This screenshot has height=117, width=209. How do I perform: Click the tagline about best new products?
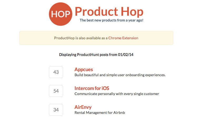pos(111,20)
